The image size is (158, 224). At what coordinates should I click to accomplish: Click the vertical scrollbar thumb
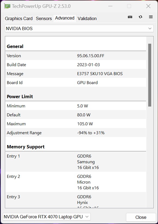(150, 75)
